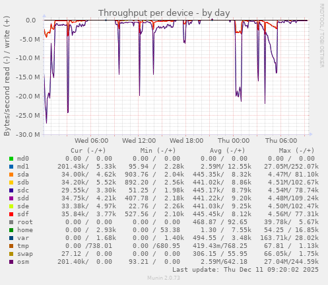Viewport: 328px width, 285px height.
Task: Click the '-15.0 M' y-axis label
Action: coord(28,77)
